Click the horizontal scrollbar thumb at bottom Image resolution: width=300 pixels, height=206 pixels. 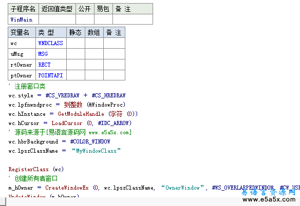tap(3, 202)
